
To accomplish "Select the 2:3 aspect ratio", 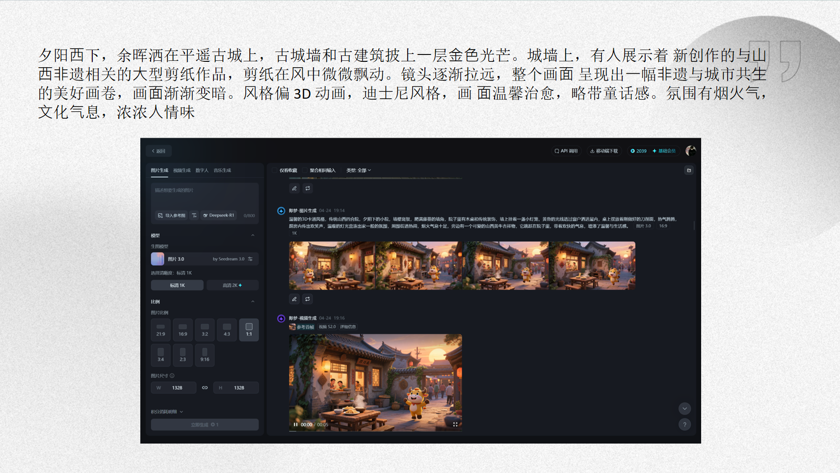I will pyautogui.click(x=183, y=355).
